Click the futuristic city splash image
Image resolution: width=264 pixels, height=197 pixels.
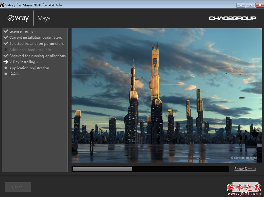[x=166, y=95]
